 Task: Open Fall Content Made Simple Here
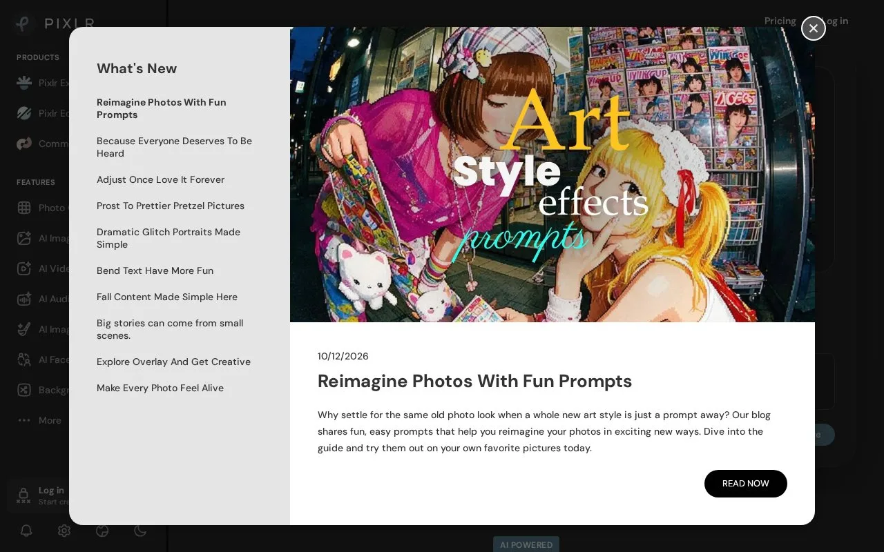coord(167,297)
